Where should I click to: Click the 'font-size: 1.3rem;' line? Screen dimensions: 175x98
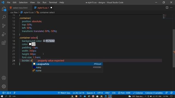coord(31,57)
